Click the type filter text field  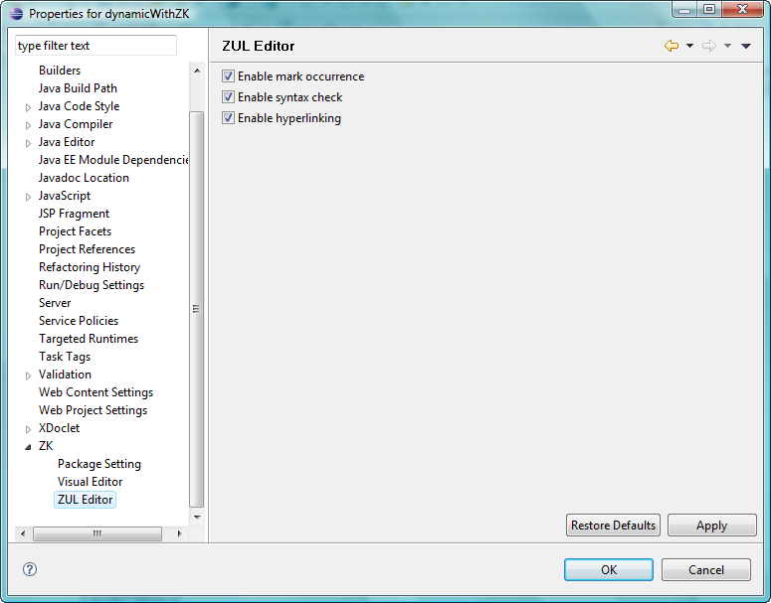click(96, 46)
